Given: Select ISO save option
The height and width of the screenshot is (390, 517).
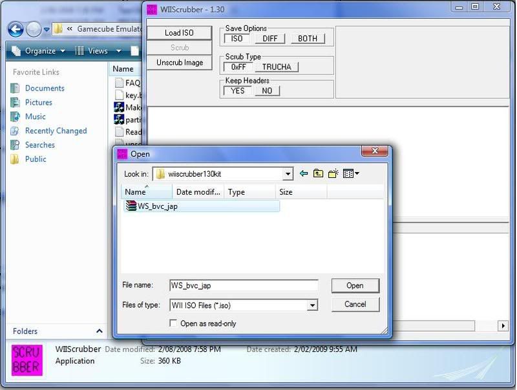Looking at the screenshot, I should [237, 39].
